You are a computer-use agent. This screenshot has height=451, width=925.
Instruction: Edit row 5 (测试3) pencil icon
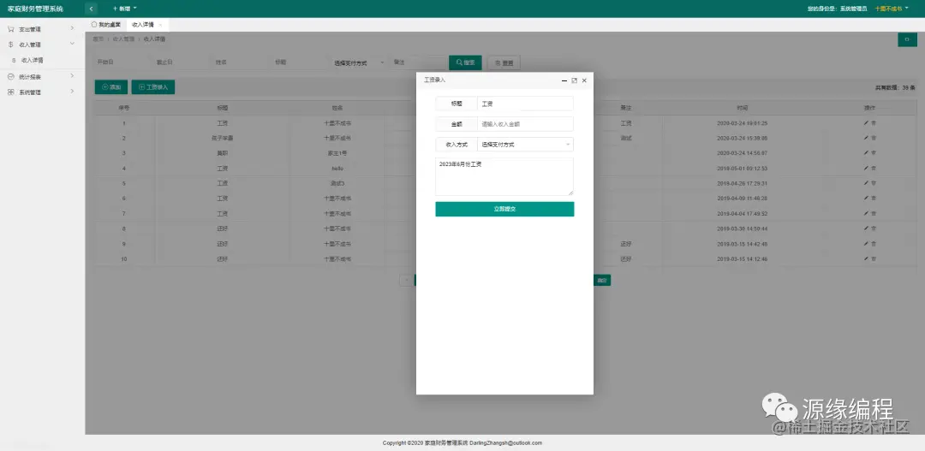pyautogui.click(x=866, y=183)
